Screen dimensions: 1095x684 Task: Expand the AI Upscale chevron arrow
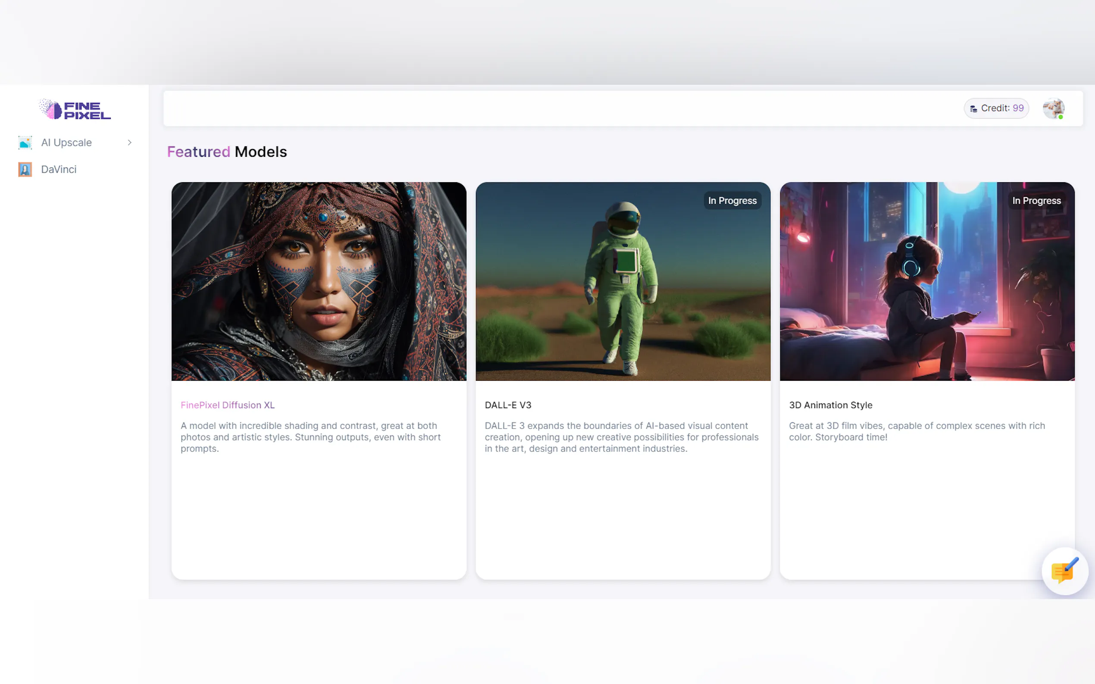pyautogui.click(x=129, y=143)
